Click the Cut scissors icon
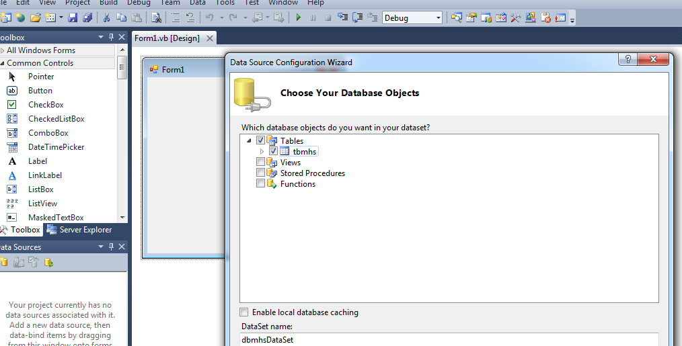 [106, 18]
